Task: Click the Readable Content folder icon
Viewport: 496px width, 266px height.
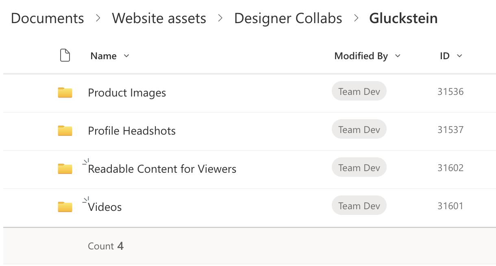Action: [65, 169]
